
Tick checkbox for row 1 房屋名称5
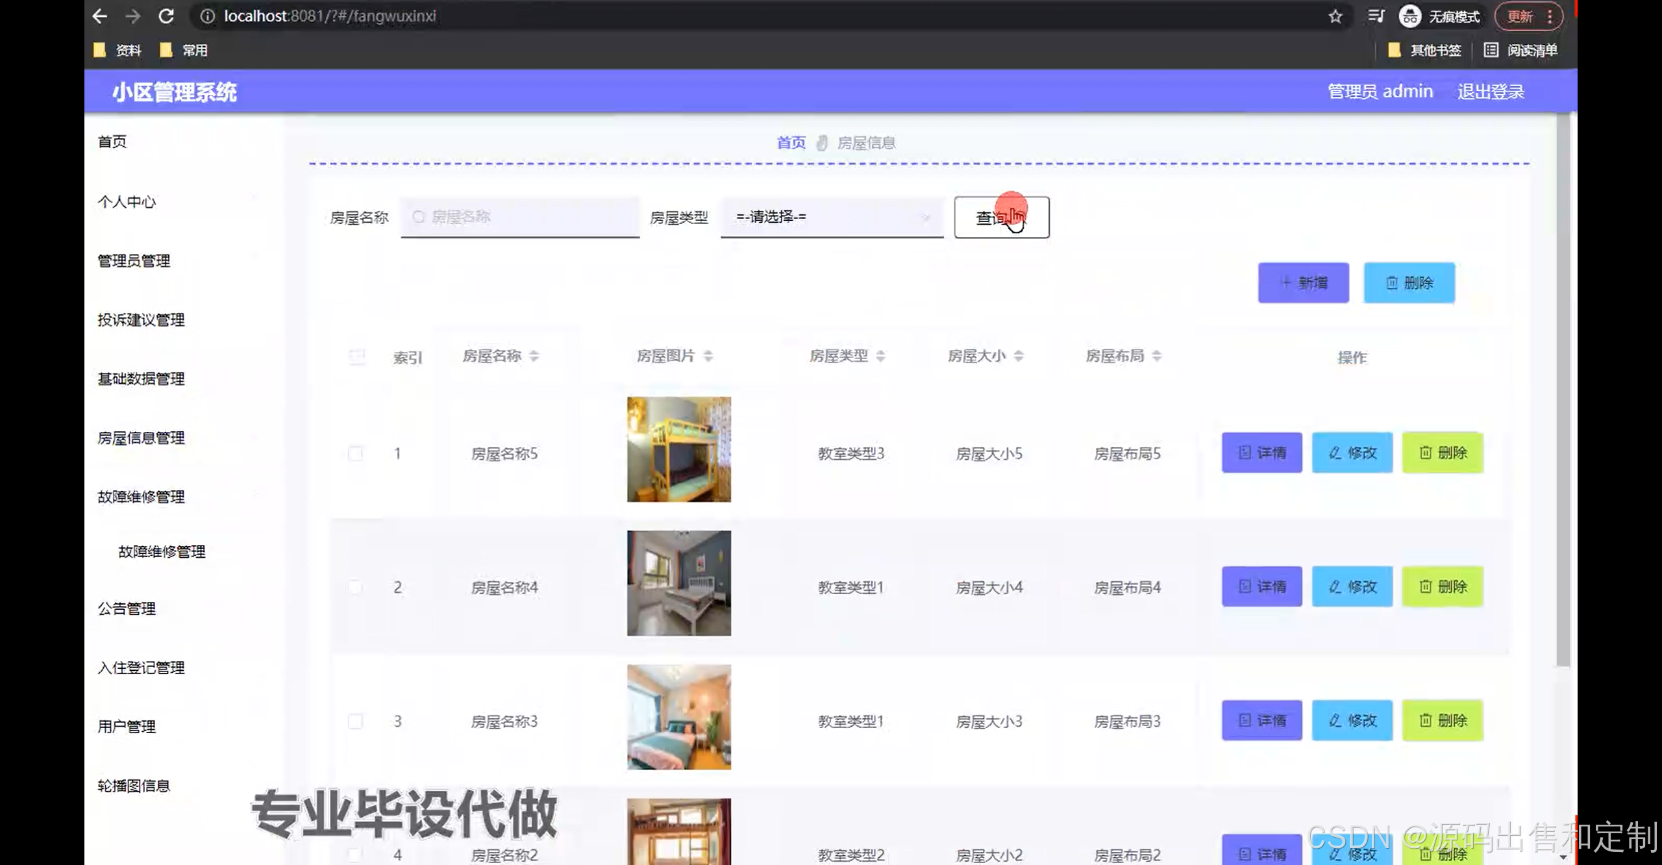point(355,453)
